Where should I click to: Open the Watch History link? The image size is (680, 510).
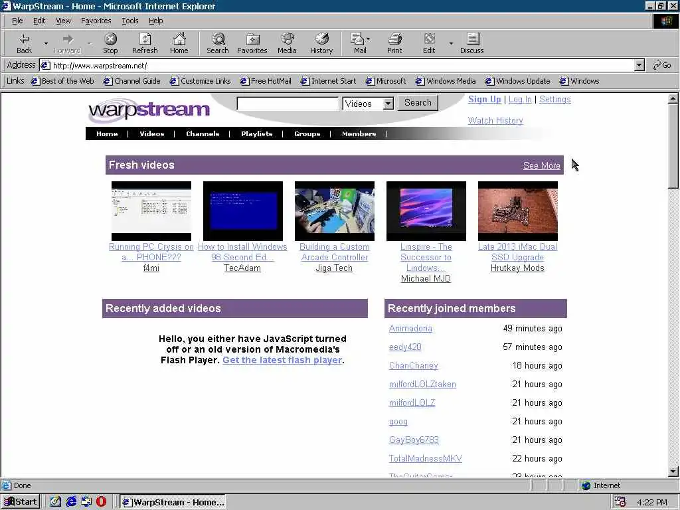click(495, 121)
